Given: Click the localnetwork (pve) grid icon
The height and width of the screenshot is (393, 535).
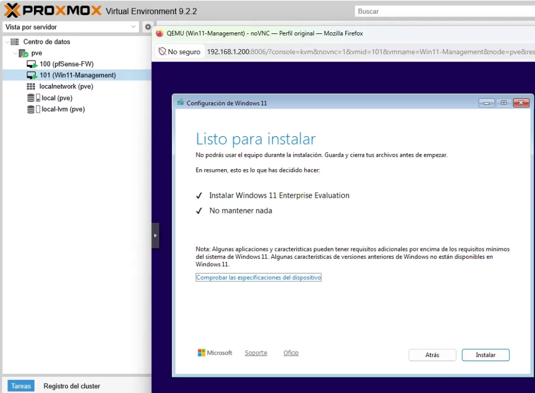Looking at the screenshot, I should (31, 87).
